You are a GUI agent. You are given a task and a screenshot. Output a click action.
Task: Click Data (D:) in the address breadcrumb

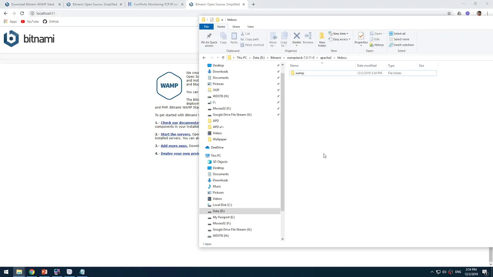(259, 58)
